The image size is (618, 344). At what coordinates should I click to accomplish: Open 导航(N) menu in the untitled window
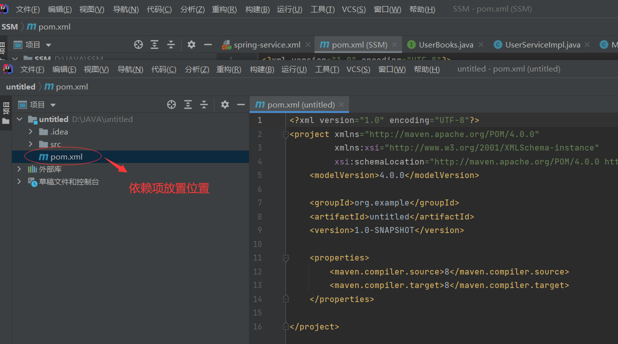click(x=130, y=69)
